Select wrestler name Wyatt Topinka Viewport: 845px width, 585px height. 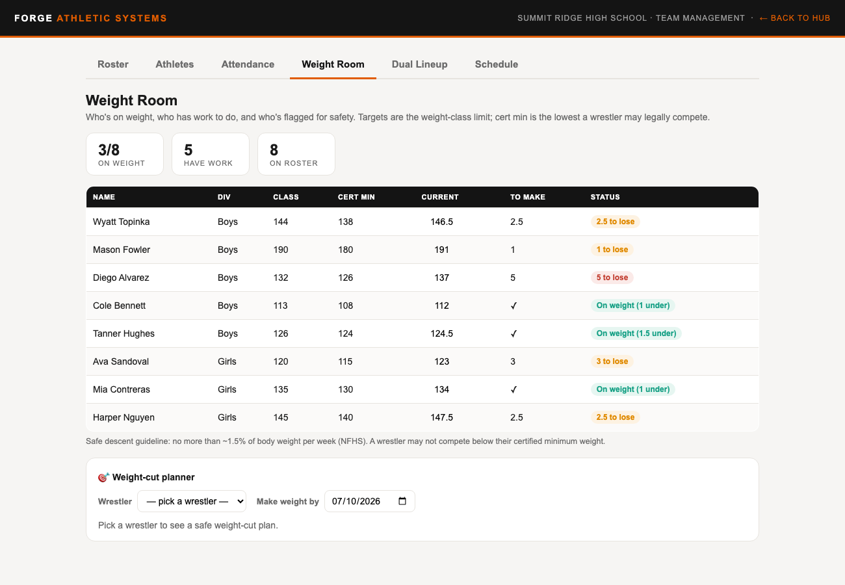click(122, 222)
